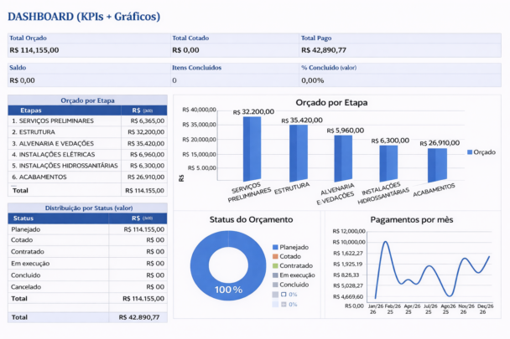Click the Orçado por Etapa chart title
Viewport: 510px width, 339px height.
(331, 103)
